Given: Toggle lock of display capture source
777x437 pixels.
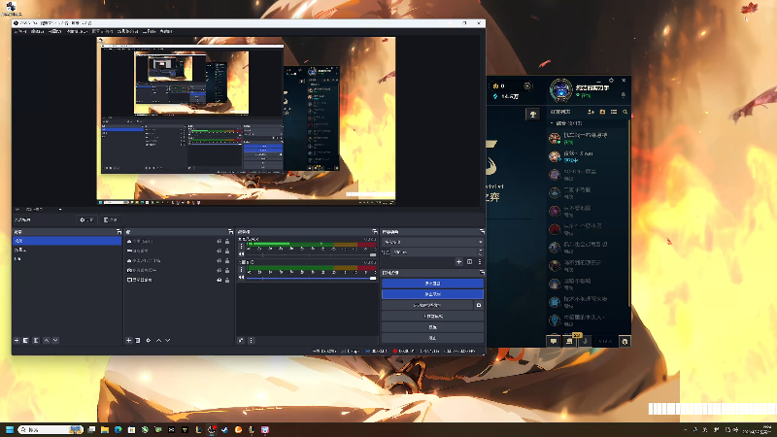Looking at the screenshot, I should (x=227, y=280).
